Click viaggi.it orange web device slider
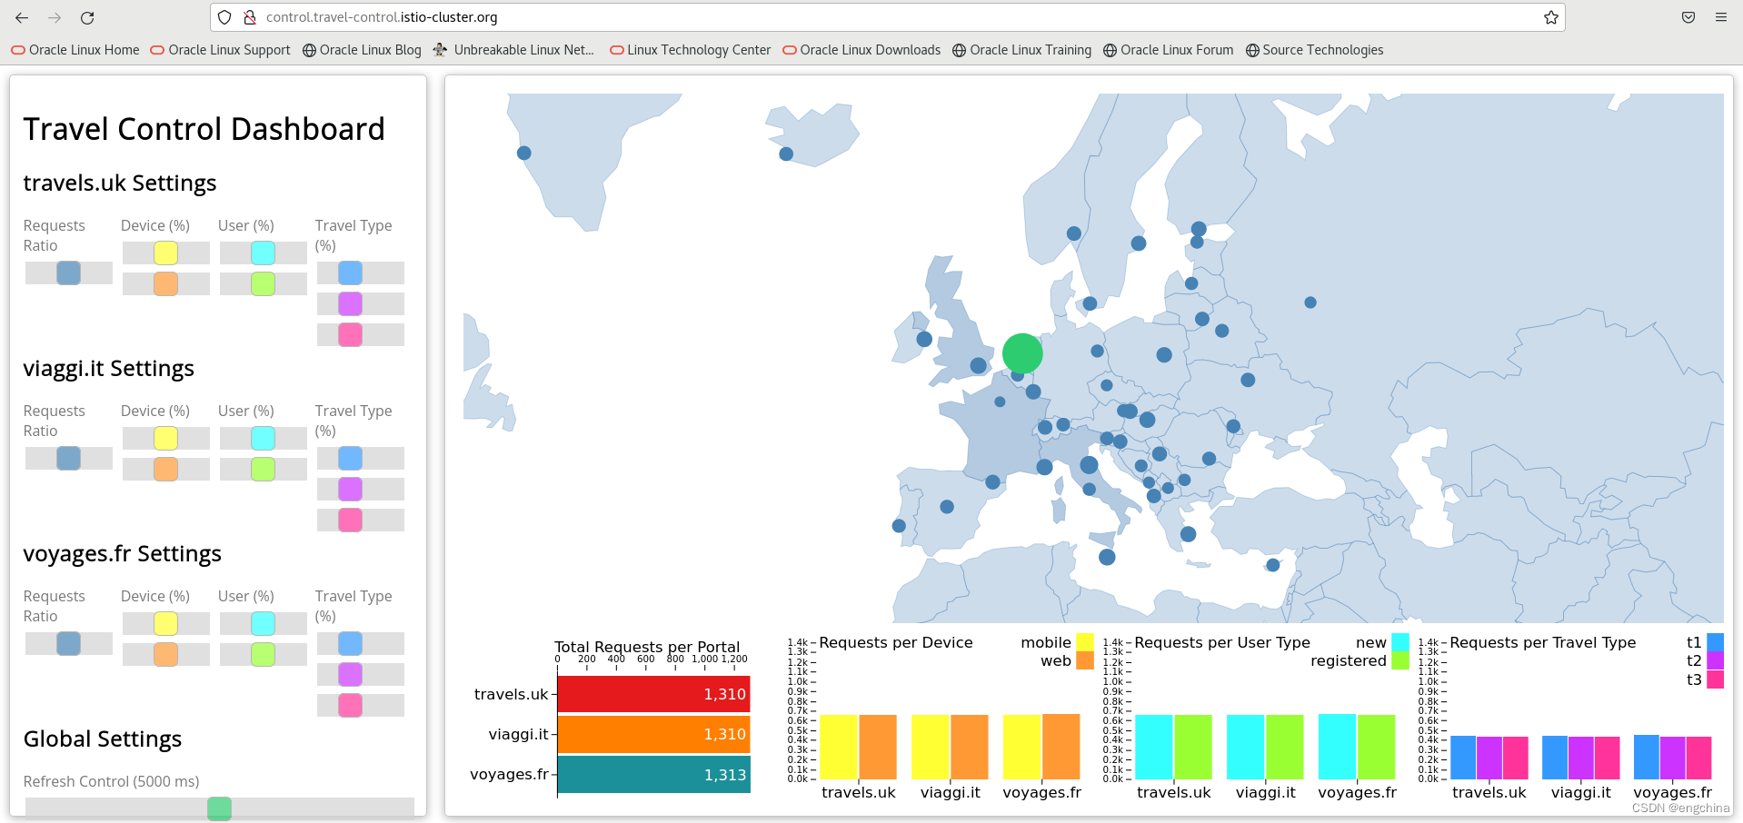 165,469
